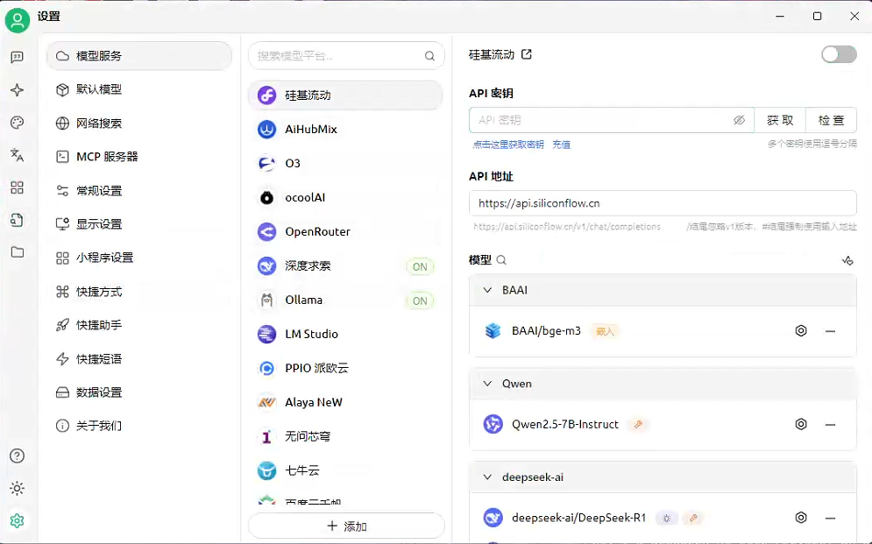Switch to the MCP 服务器 section
872x544 pixels.
[x=99, y=156]
